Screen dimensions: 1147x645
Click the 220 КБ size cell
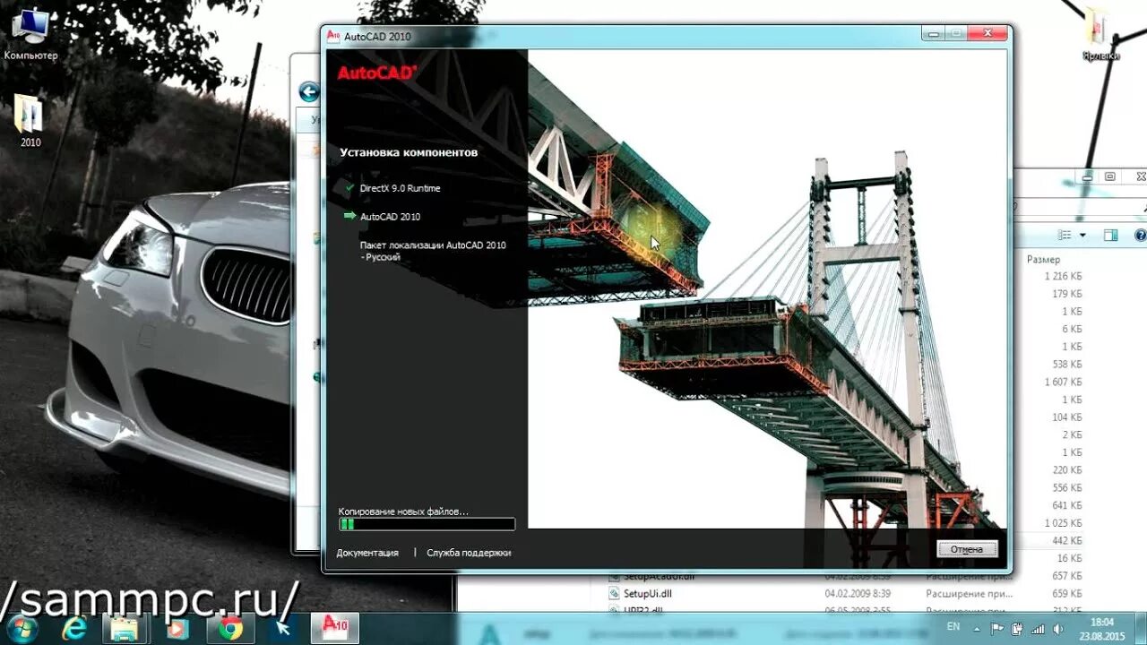(1066, 470)
